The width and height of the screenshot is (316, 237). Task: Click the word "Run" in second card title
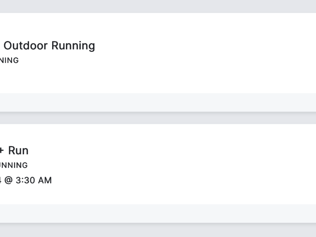coord(18,150)
